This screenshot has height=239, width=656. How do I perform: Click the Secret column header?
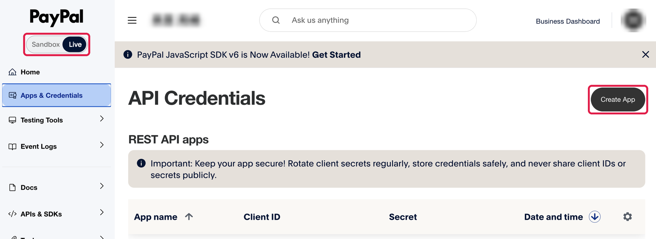click(403, 217)
